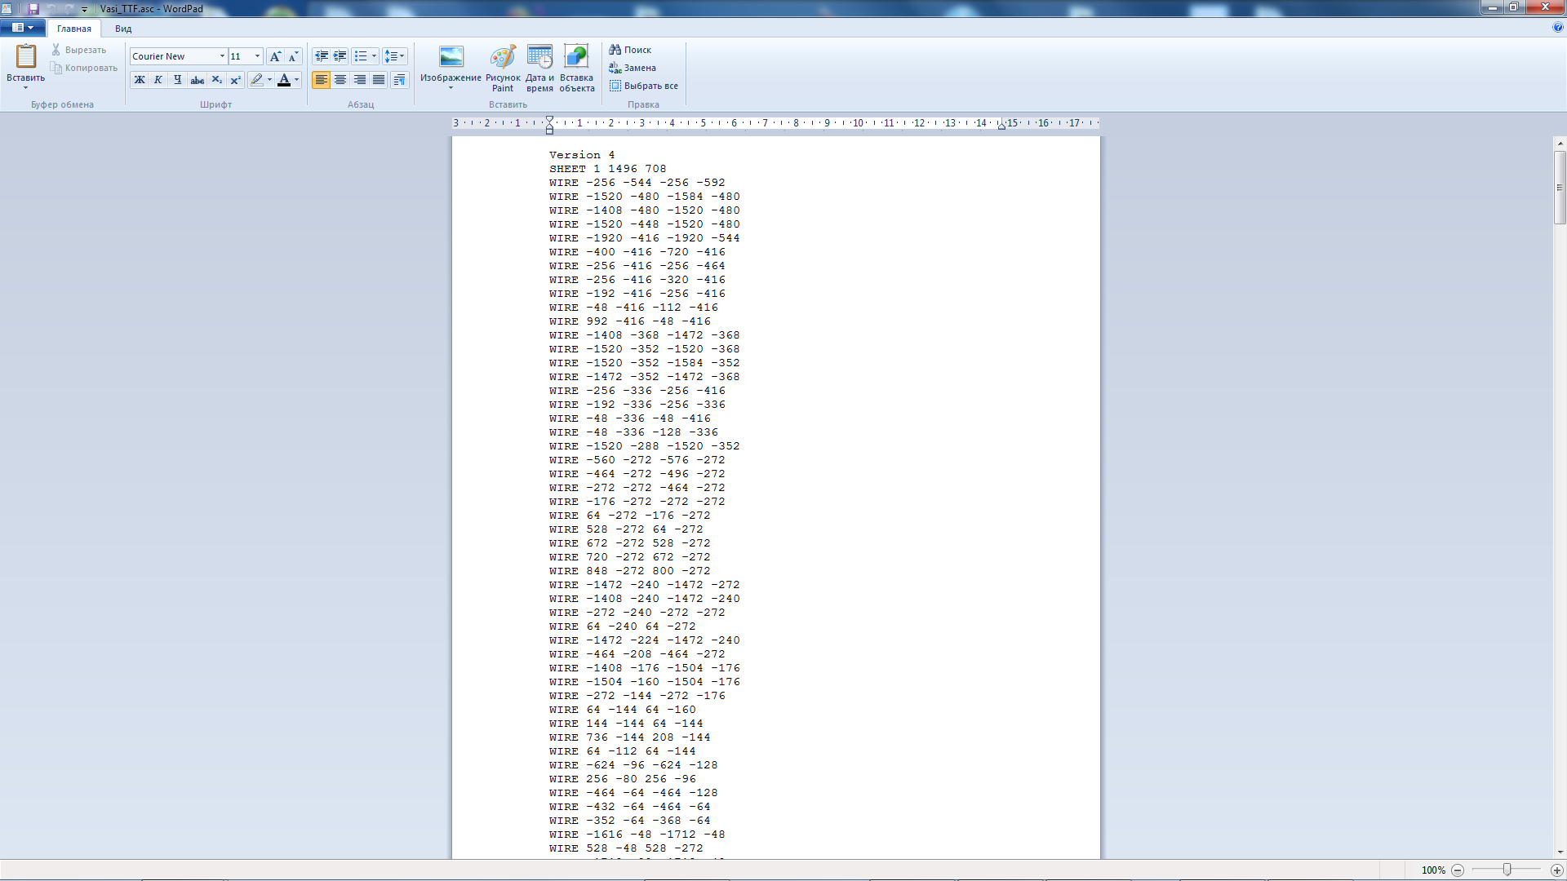This screenshot has height=881, width=1567.
Task: Open the Courier New font dropdown
Action: pyautogui.click(x=222, y=56)
